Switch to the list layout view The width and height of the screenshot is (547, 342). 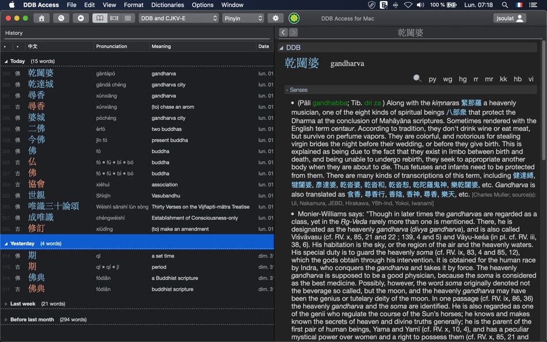tap(128, 18)
